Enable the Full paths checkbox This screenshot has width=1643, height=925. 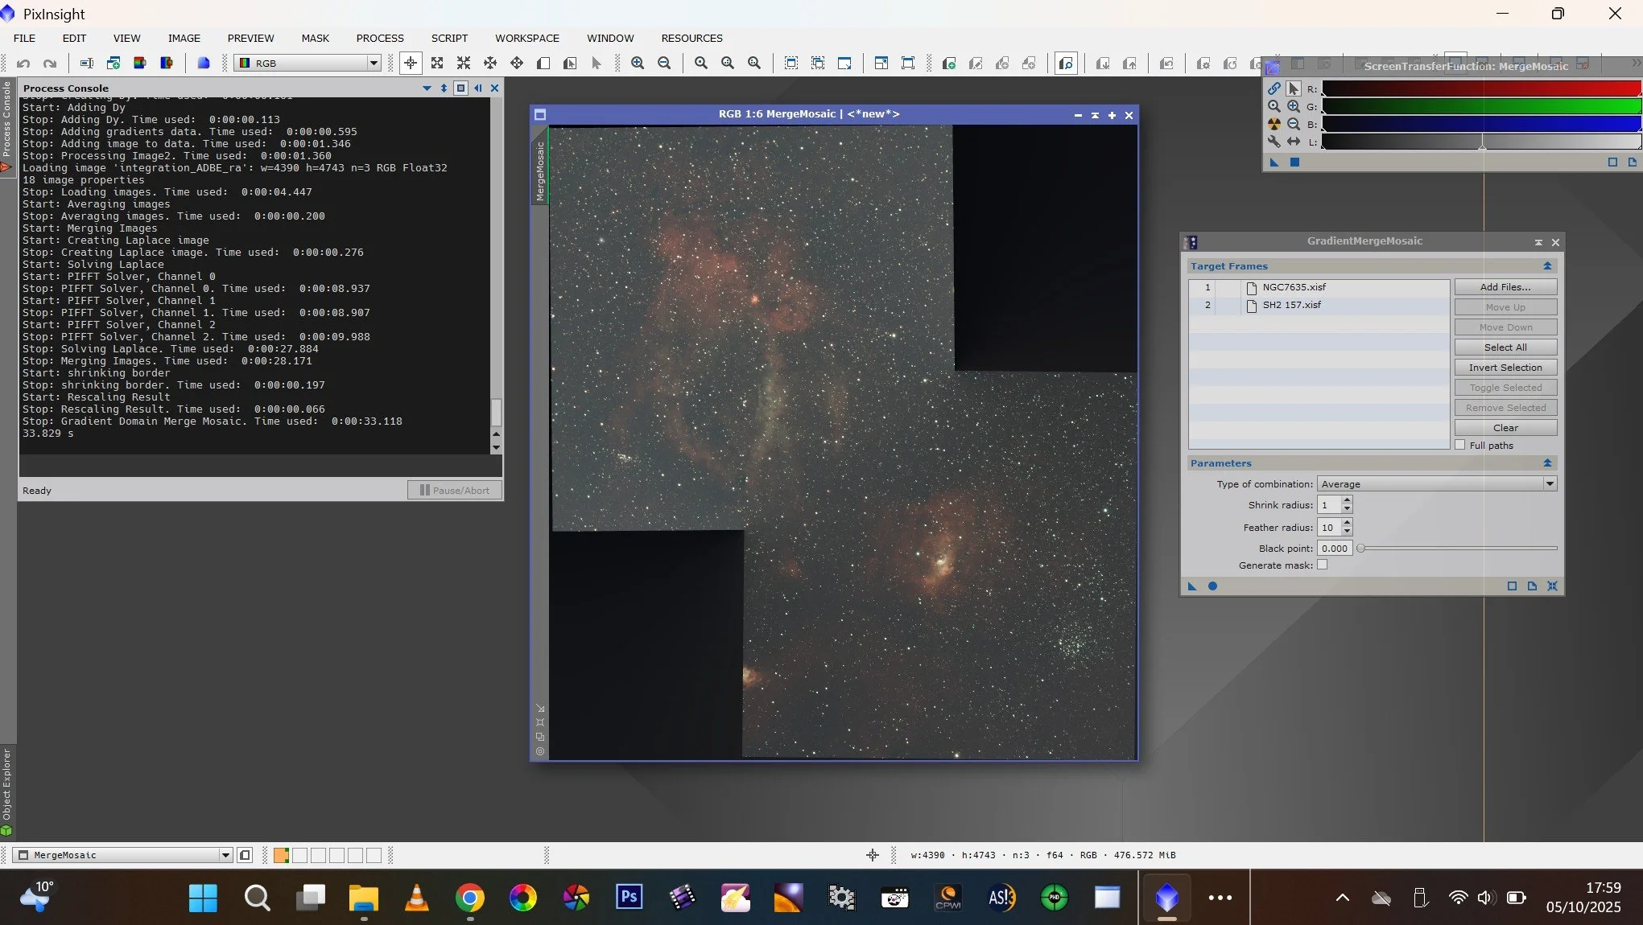pyautogui.click(x=1460, y=445)
